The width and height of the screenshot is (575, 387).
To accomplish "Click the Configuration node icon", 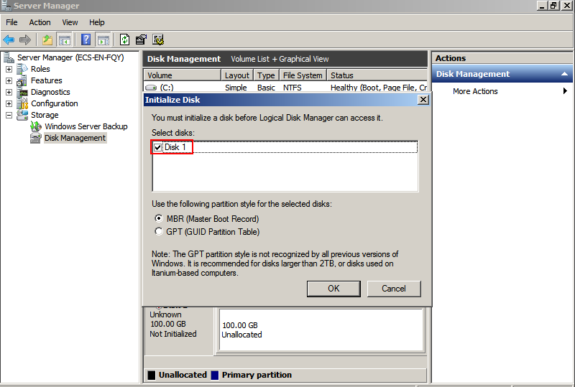I will pos(22,103).
